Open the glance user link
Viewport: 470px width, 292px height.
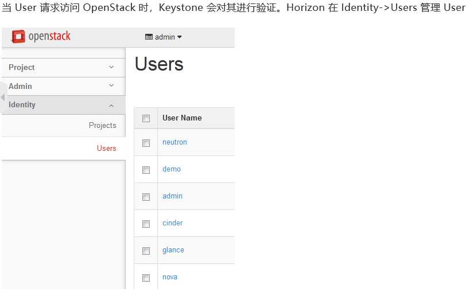pyautogui.click(x=173, y=250)
